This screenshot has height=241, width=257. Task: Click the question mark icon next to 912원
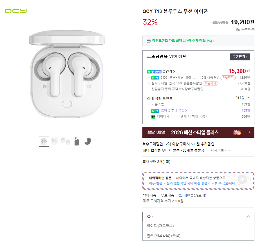248,98
